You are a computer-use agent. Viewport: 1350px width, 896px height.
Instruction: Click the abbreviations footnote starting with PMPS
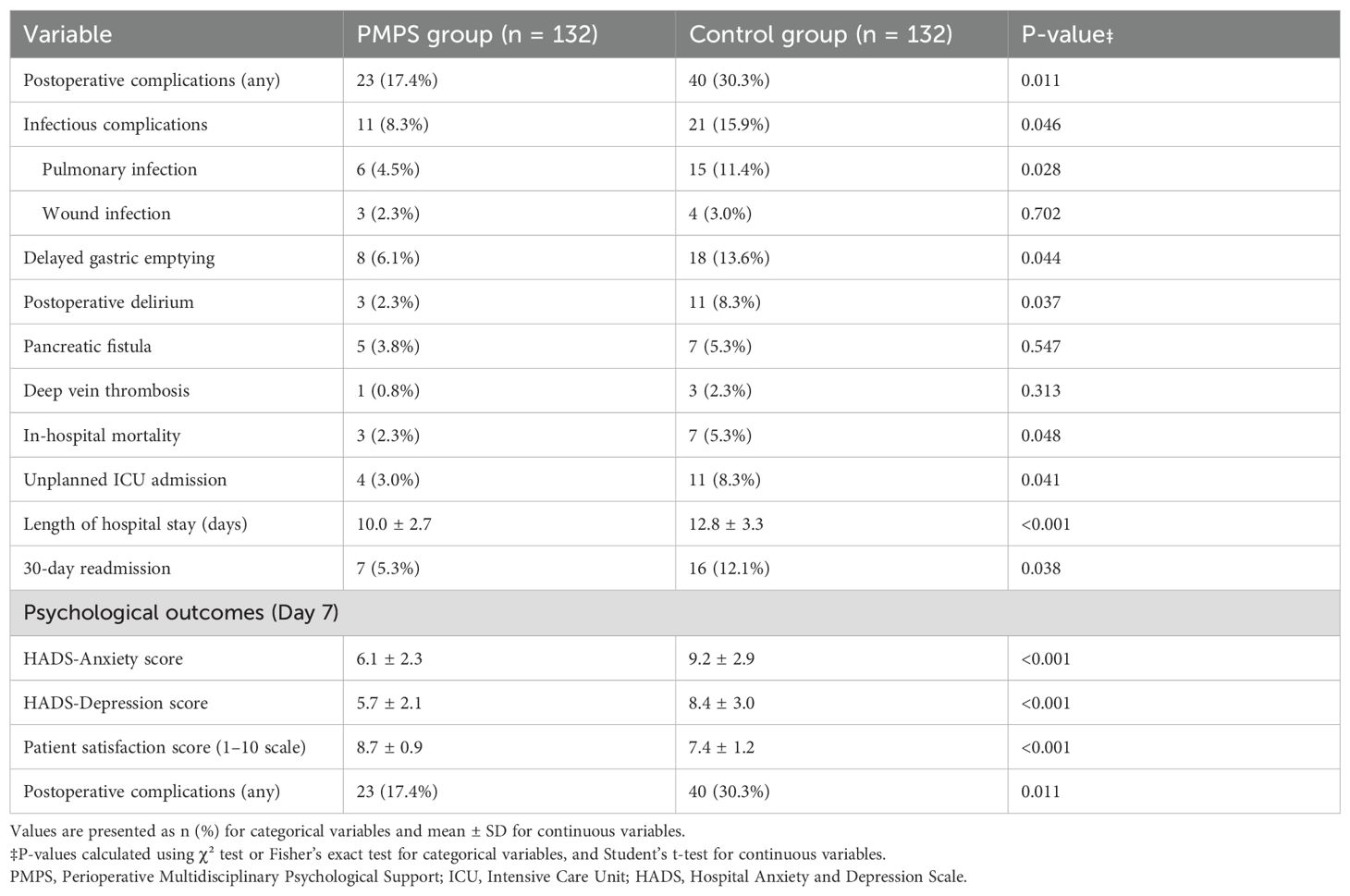point(488,877)
